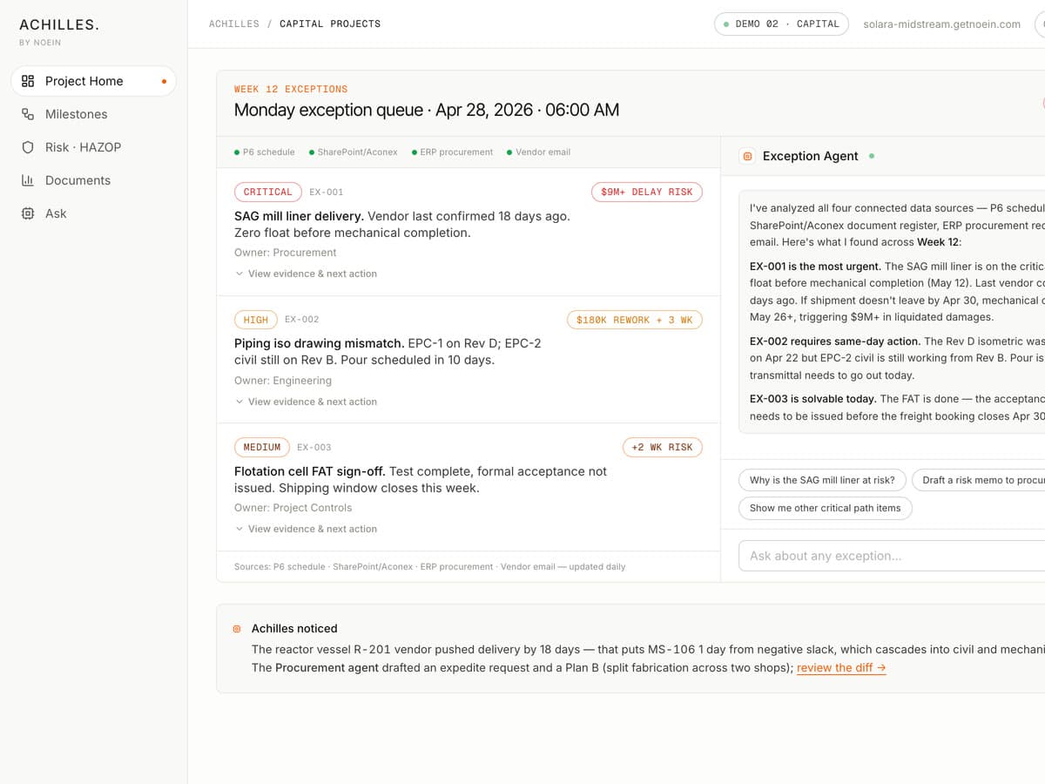
Task: Click the ERP procurement source indicator
Action: coord(452,152)
